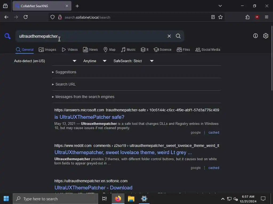Bookmark this page with star
This screenshot has width=273, height=204.
click(220, 17)
